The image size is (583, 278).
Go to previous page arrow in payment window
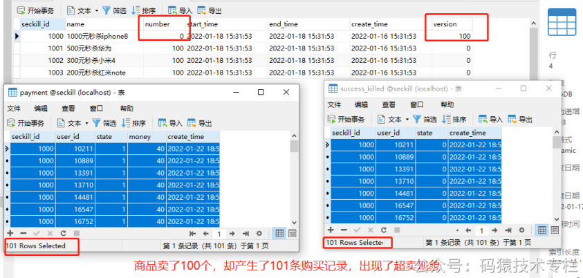point(205,234)
